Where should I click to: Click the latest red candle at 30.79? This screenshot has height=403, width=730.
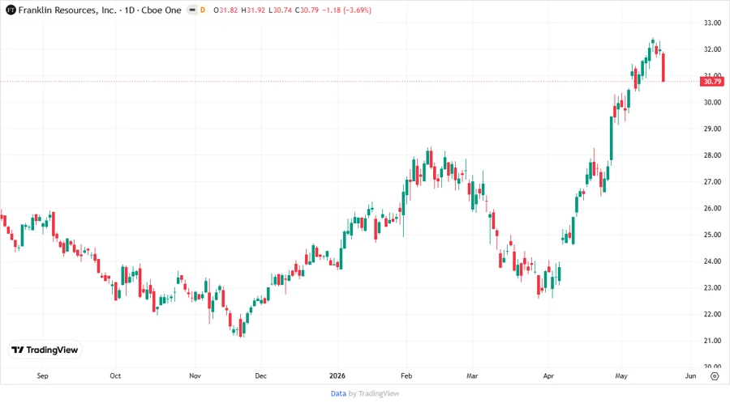(x=663, y=67)
